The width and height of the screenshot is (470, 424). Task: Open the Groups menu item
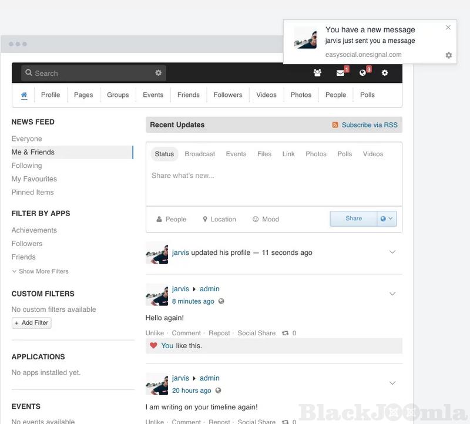click(117, 95)
